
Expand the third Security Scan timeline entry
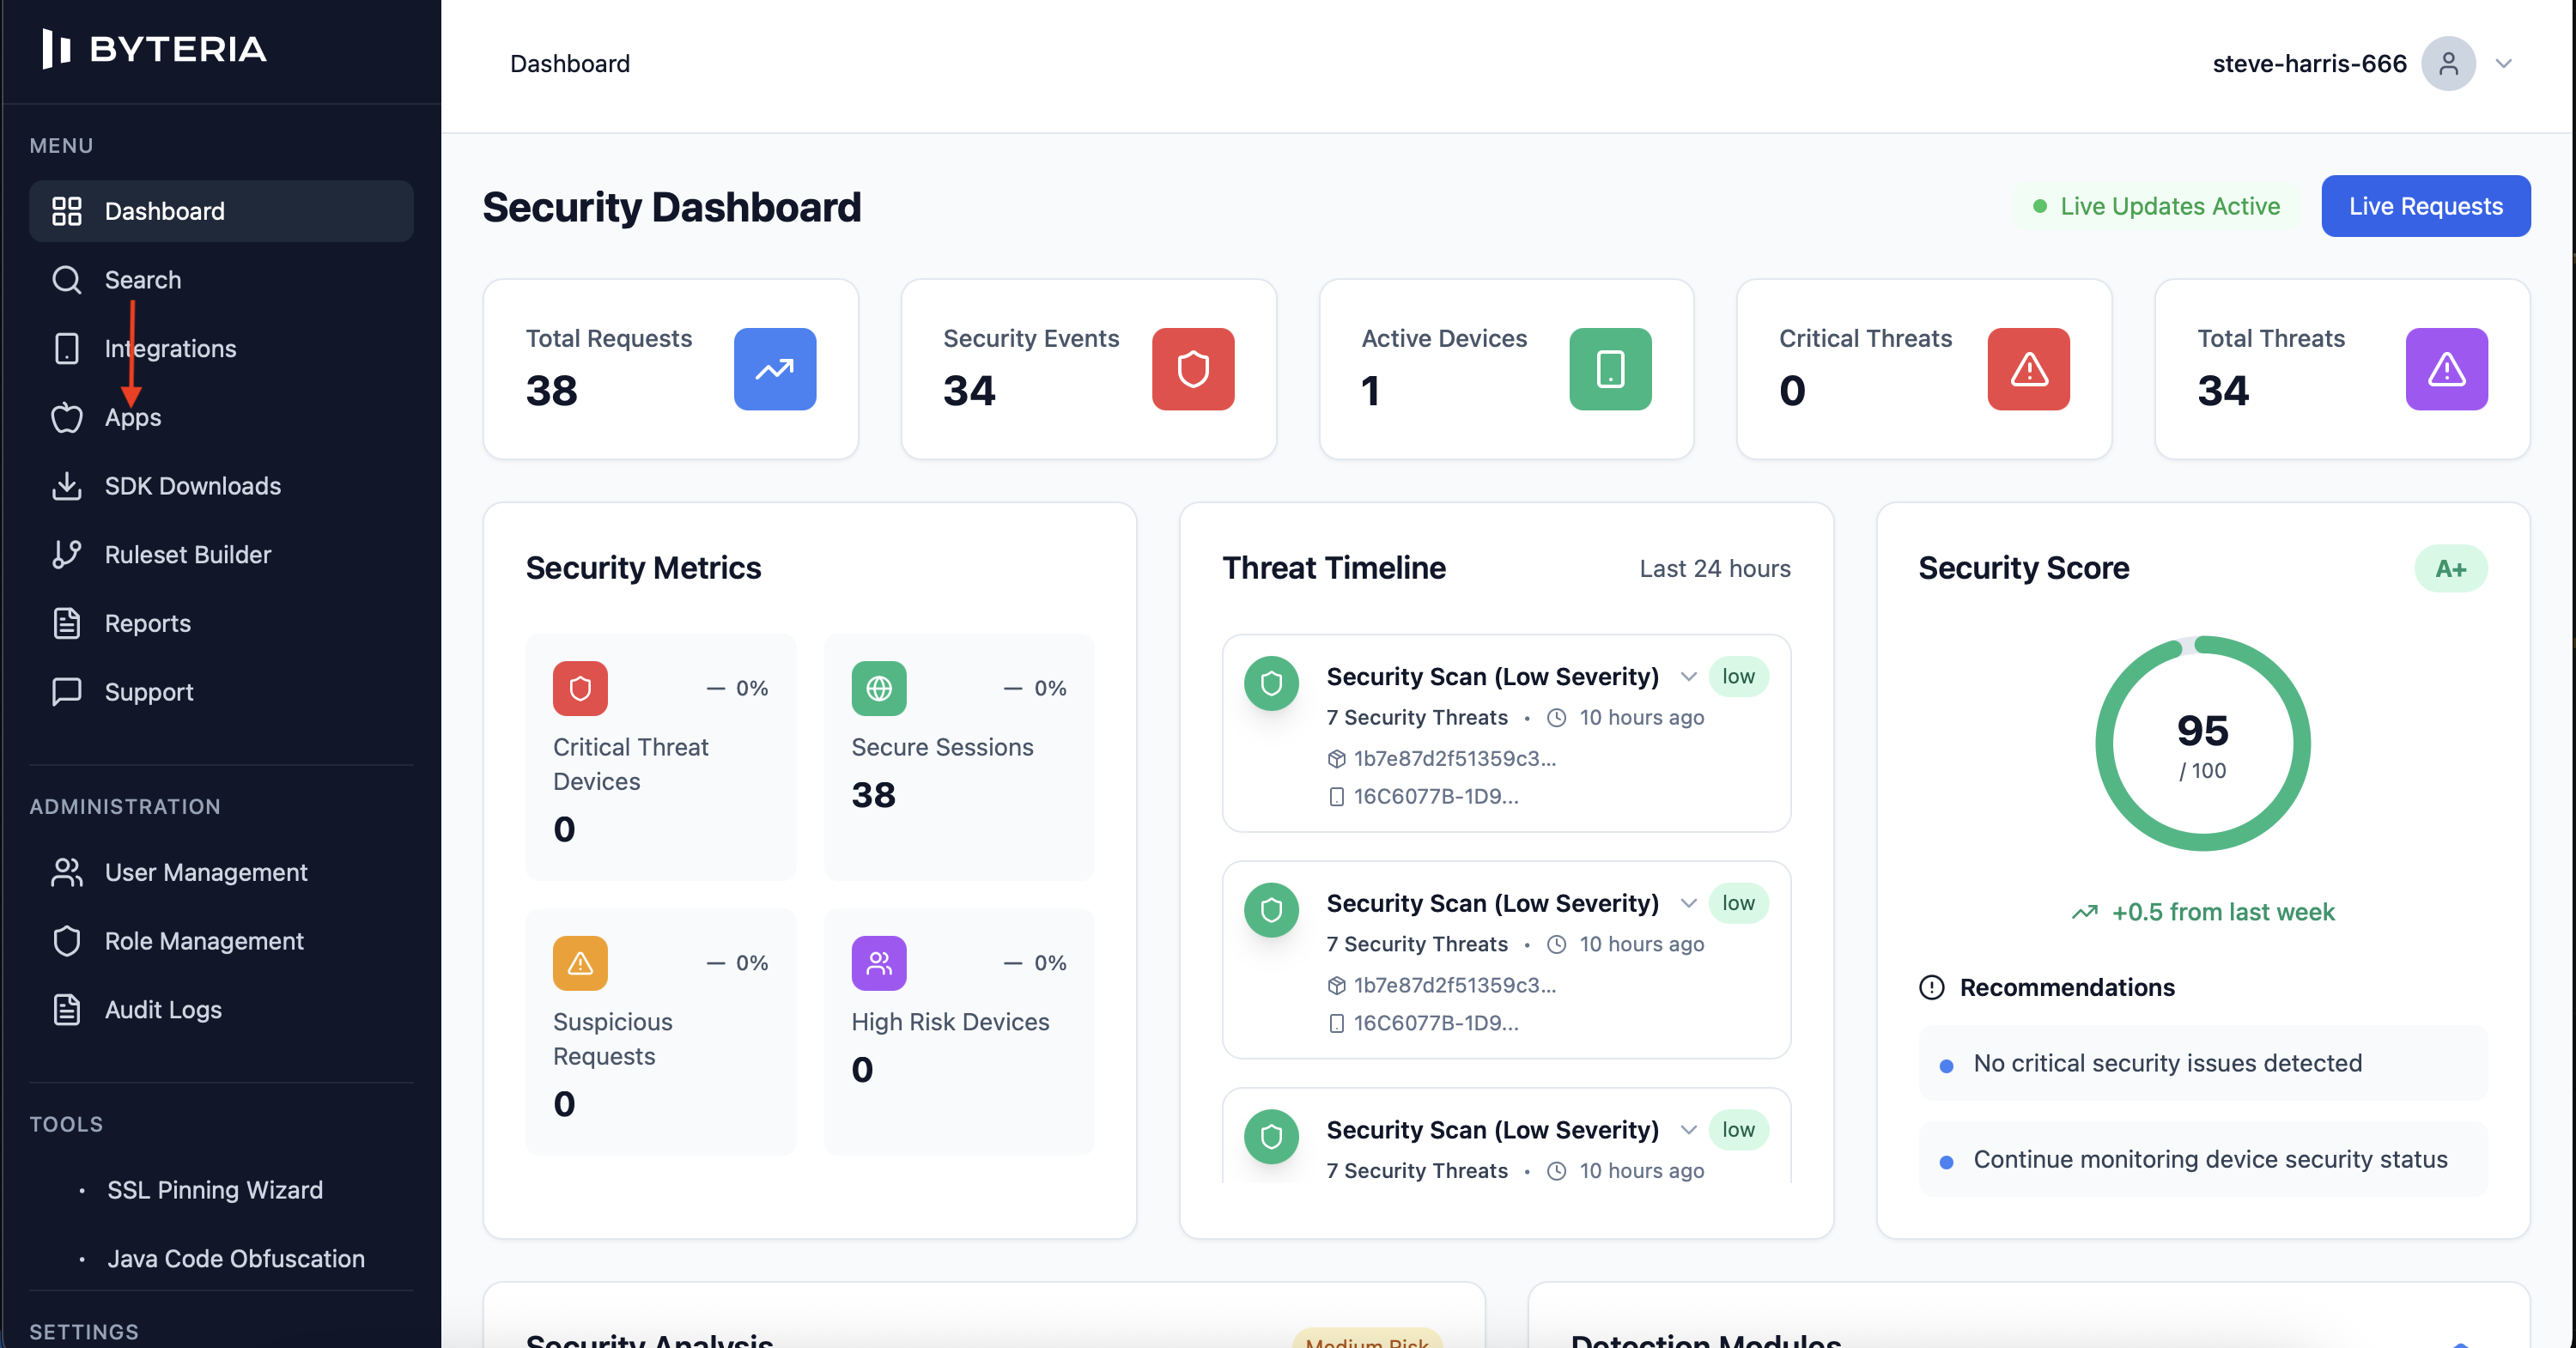[x=1688, y=1130]
